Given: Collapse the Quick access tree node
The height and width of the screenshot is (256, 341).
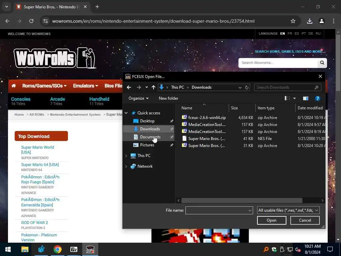Looking at the screenshot, I should [x=126, y=113].
